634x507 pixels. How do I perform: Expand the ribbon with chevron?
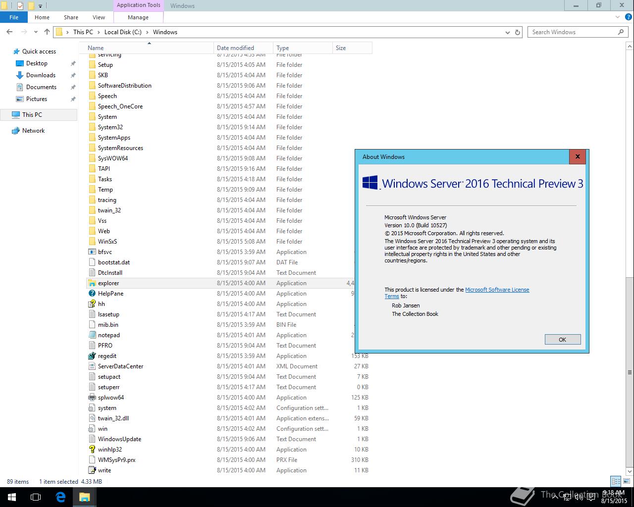[x=617, y=17]
